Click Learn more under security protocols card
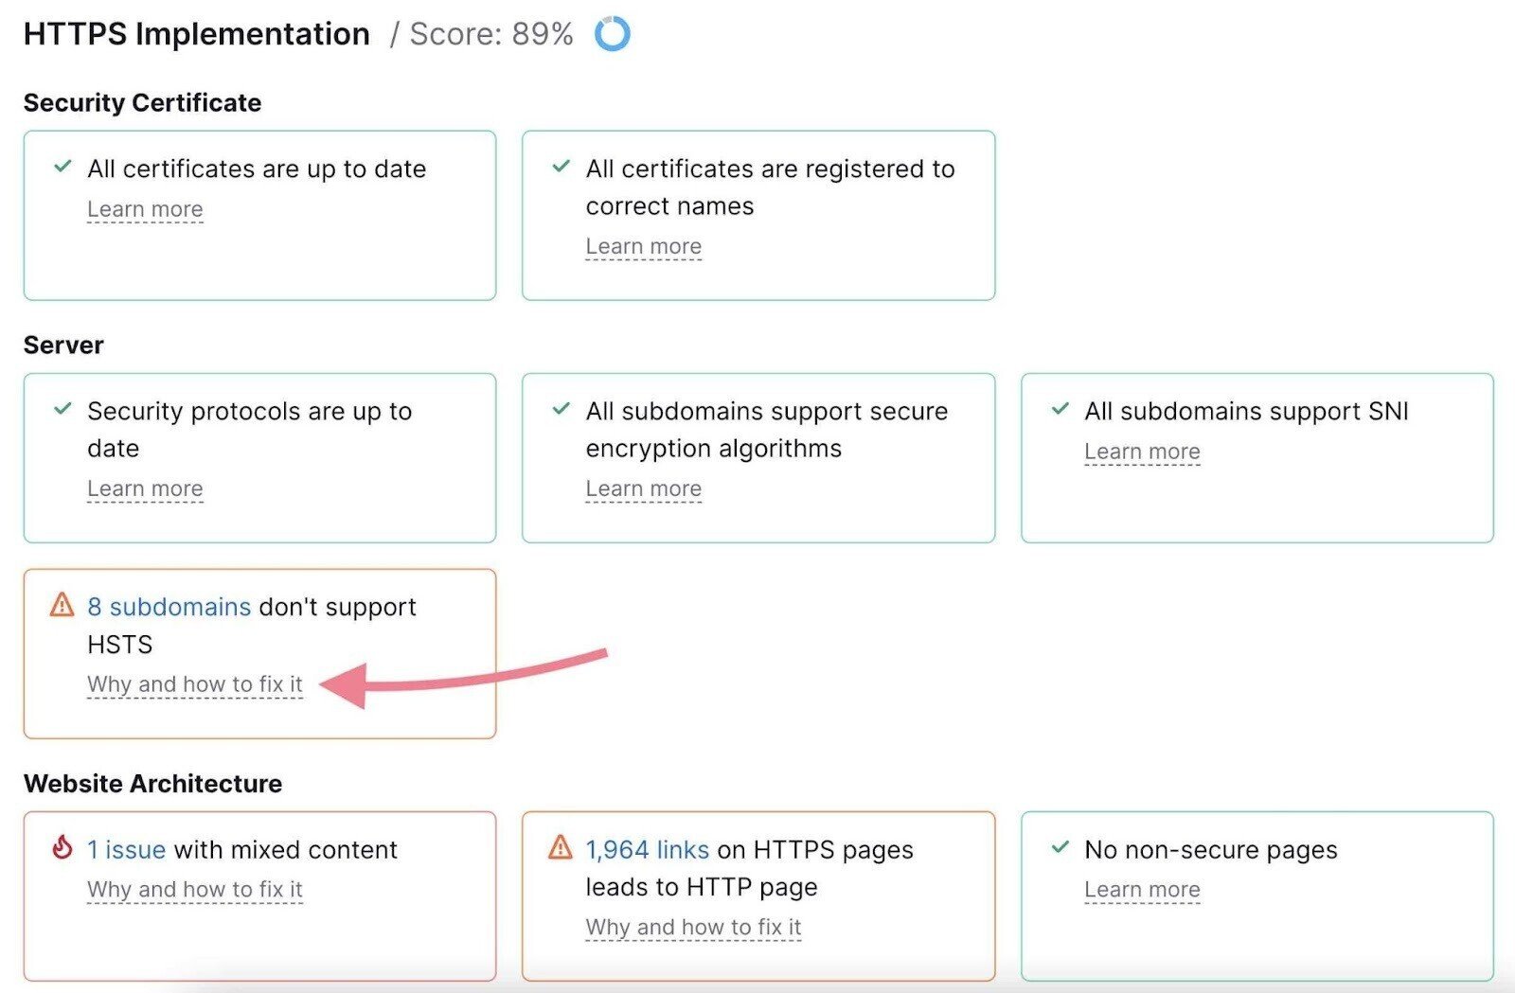 (x=145, y=488)
